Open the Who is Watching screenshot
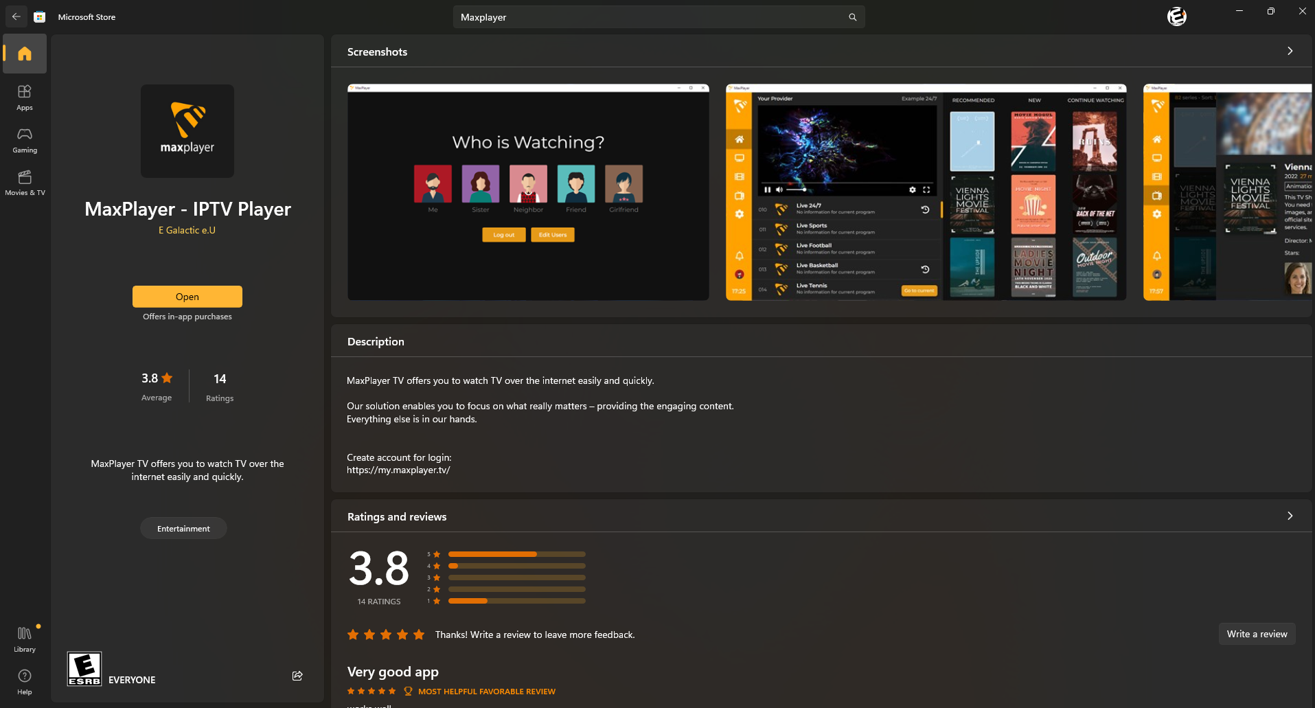Viewport: 1315px width, 708px height. (x=528, y=192)
